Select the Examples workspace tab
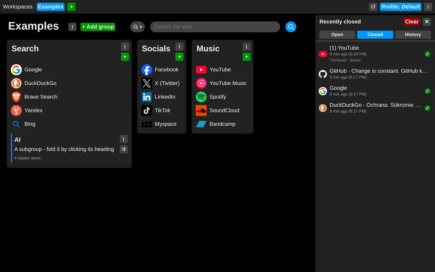Screen dimensions: 435x272 click(51, 7)
